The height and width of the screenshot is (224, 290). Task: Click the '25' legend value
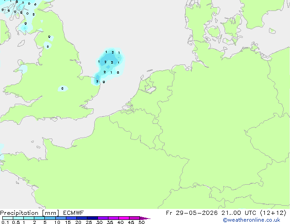click(89, 222)
